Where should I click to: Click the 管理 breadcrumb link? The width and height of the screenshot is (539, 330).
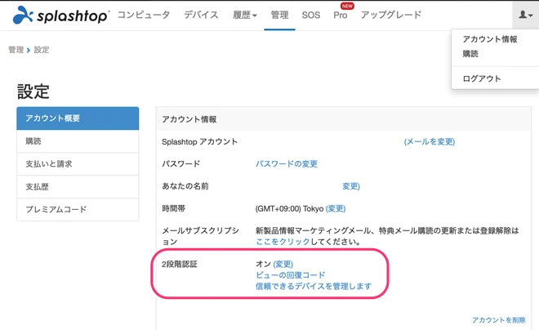[x=16, y=50]
